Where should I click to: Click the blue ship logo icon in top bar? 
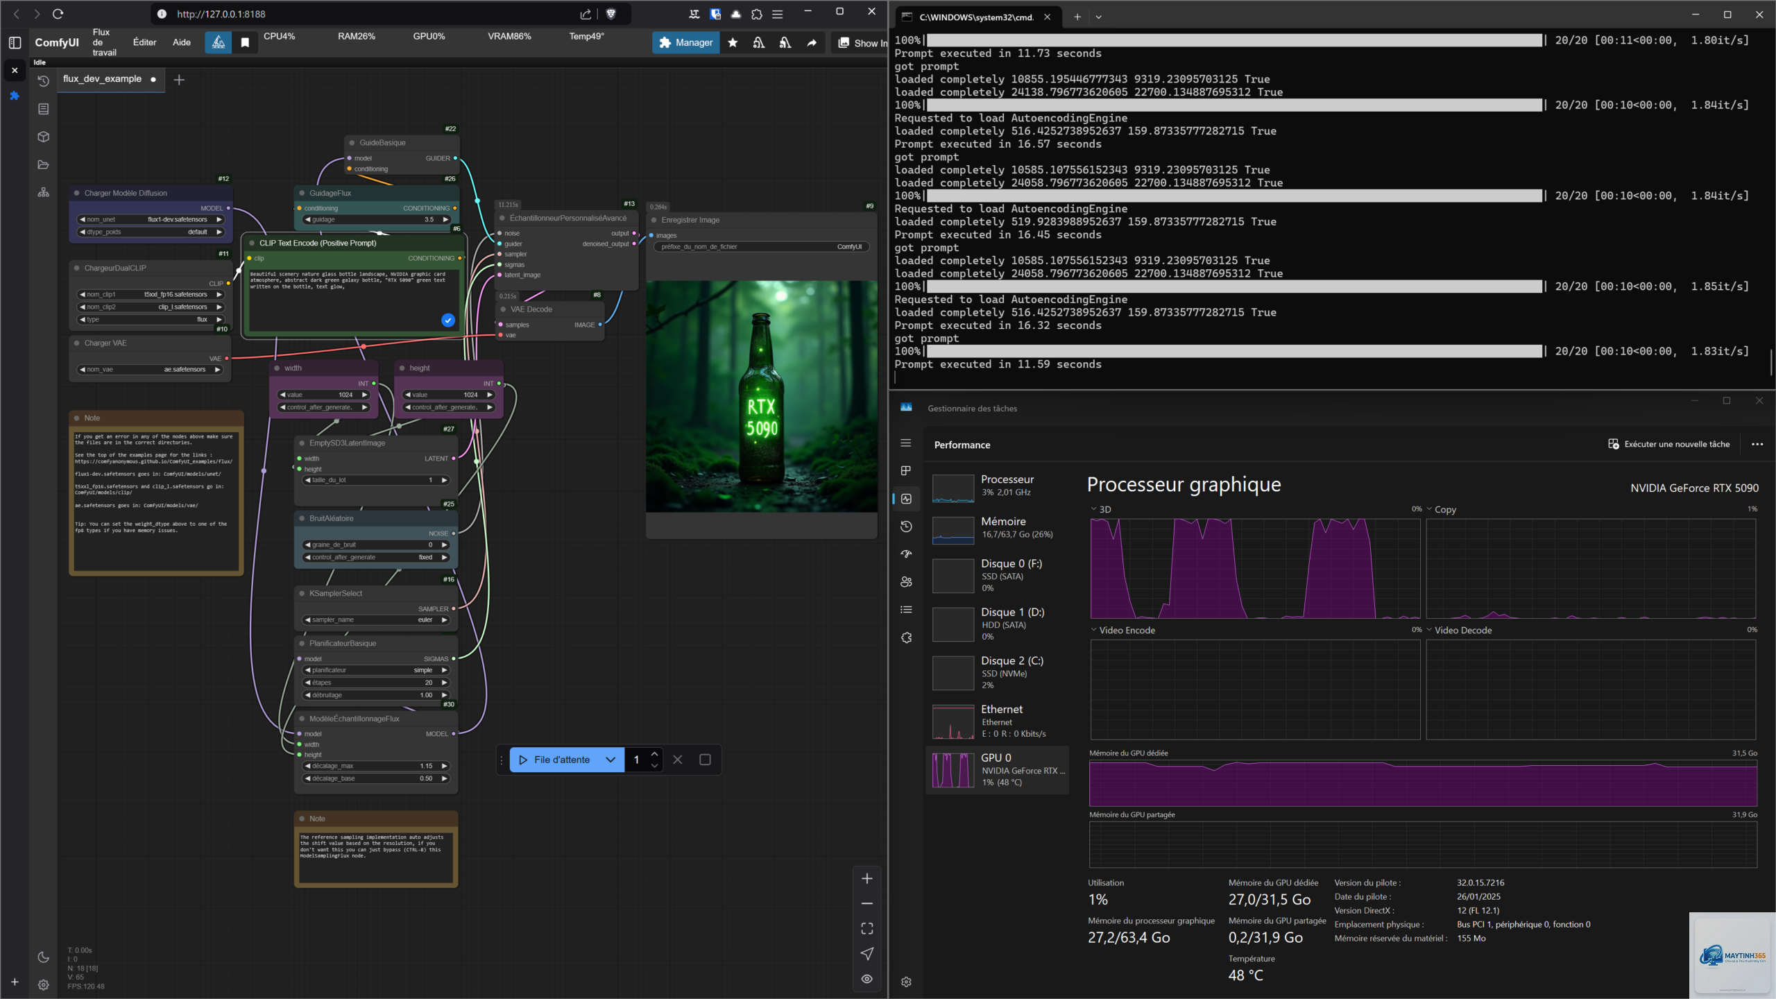[219, 43]
